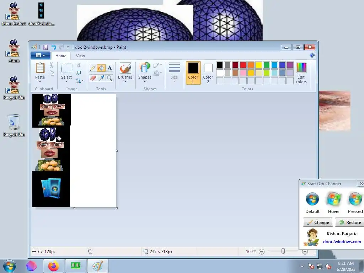Switch to the Home ribbon tab
This screenshot has width=364, height=273.
(x=61, y=56)
